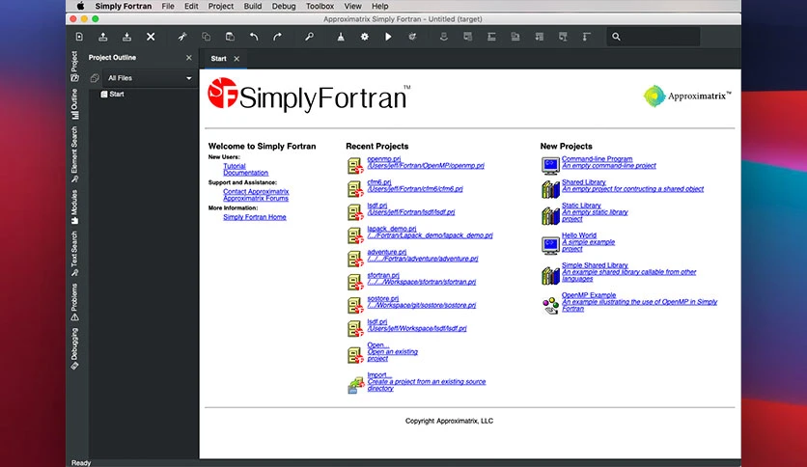The image size is (807, 467).
Task: Click the OpenMP Example icon
Action: pos(550,306)
